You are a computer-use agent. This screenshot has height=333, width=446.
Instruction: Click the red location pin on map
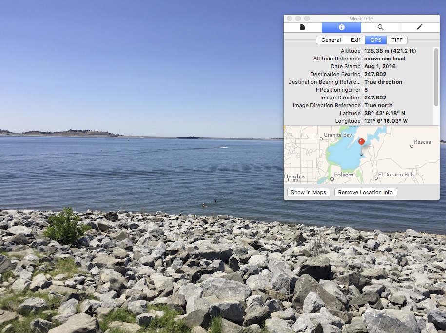click(361, 142)
